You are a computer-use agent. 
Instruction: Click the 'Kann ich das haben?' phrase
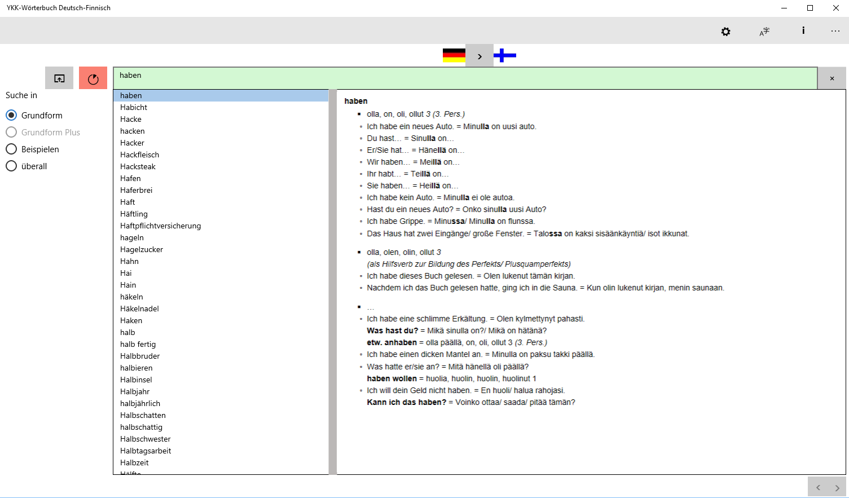click(406, 402)
